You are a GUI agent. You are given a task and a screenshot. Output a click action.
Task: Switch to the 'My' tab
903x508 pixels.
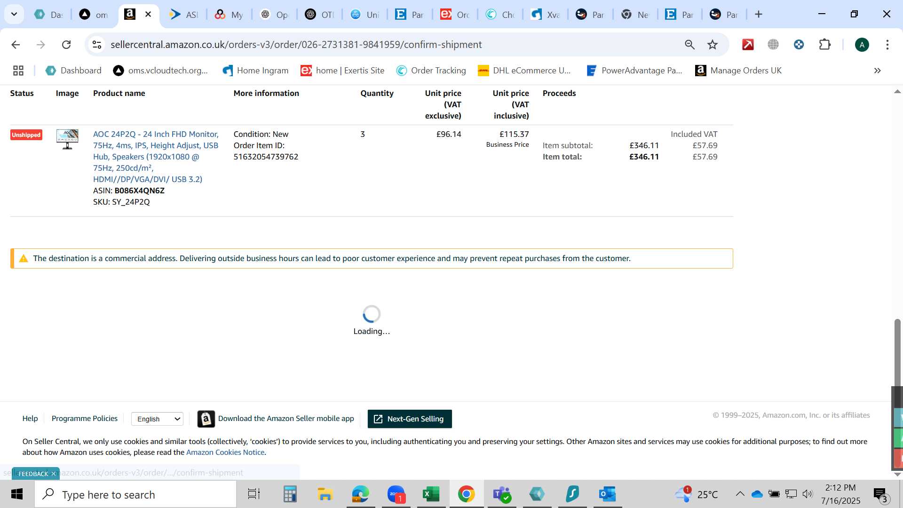click(229, 15)
